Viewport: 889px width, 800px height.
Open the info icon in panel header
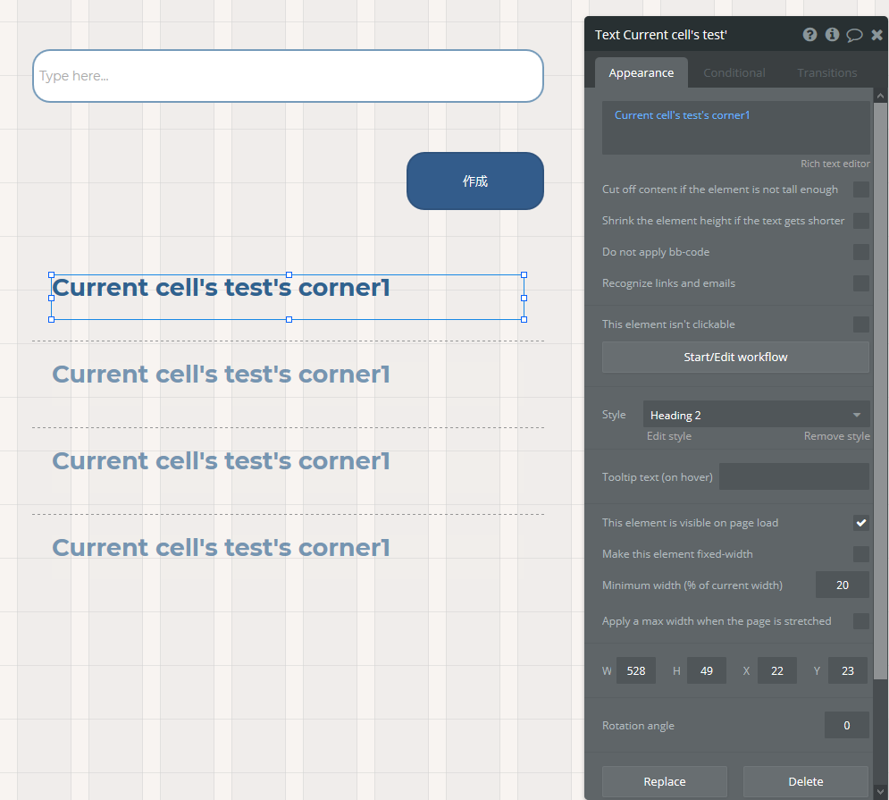832,35
